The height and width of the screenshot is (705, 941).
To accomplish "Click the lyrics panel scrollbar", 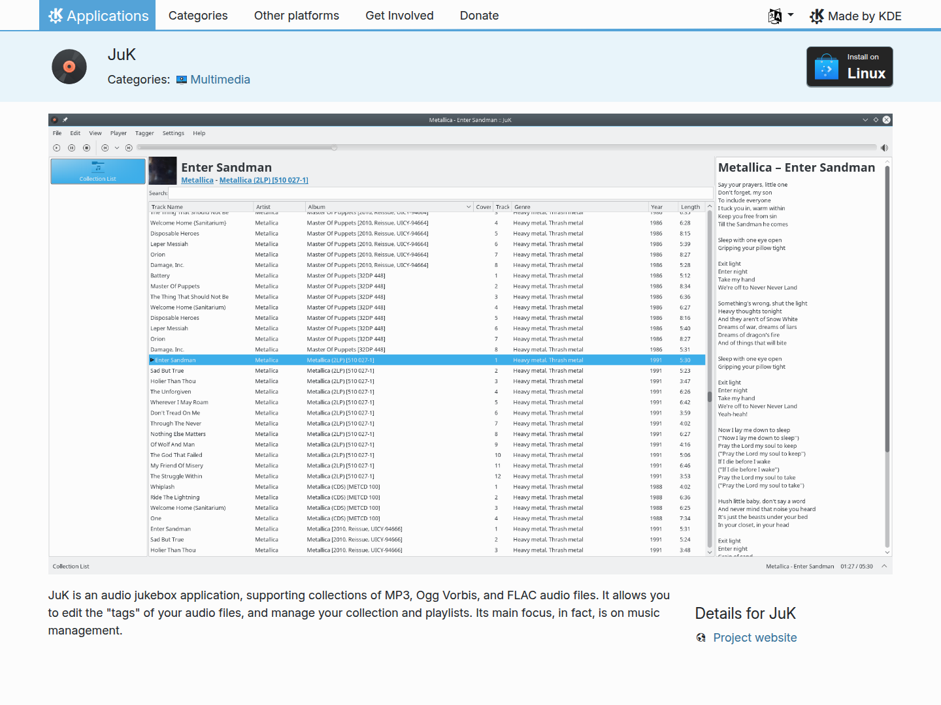I will click(887, 356).
